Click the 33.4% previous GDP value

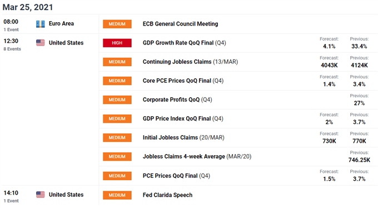[359, 46]
